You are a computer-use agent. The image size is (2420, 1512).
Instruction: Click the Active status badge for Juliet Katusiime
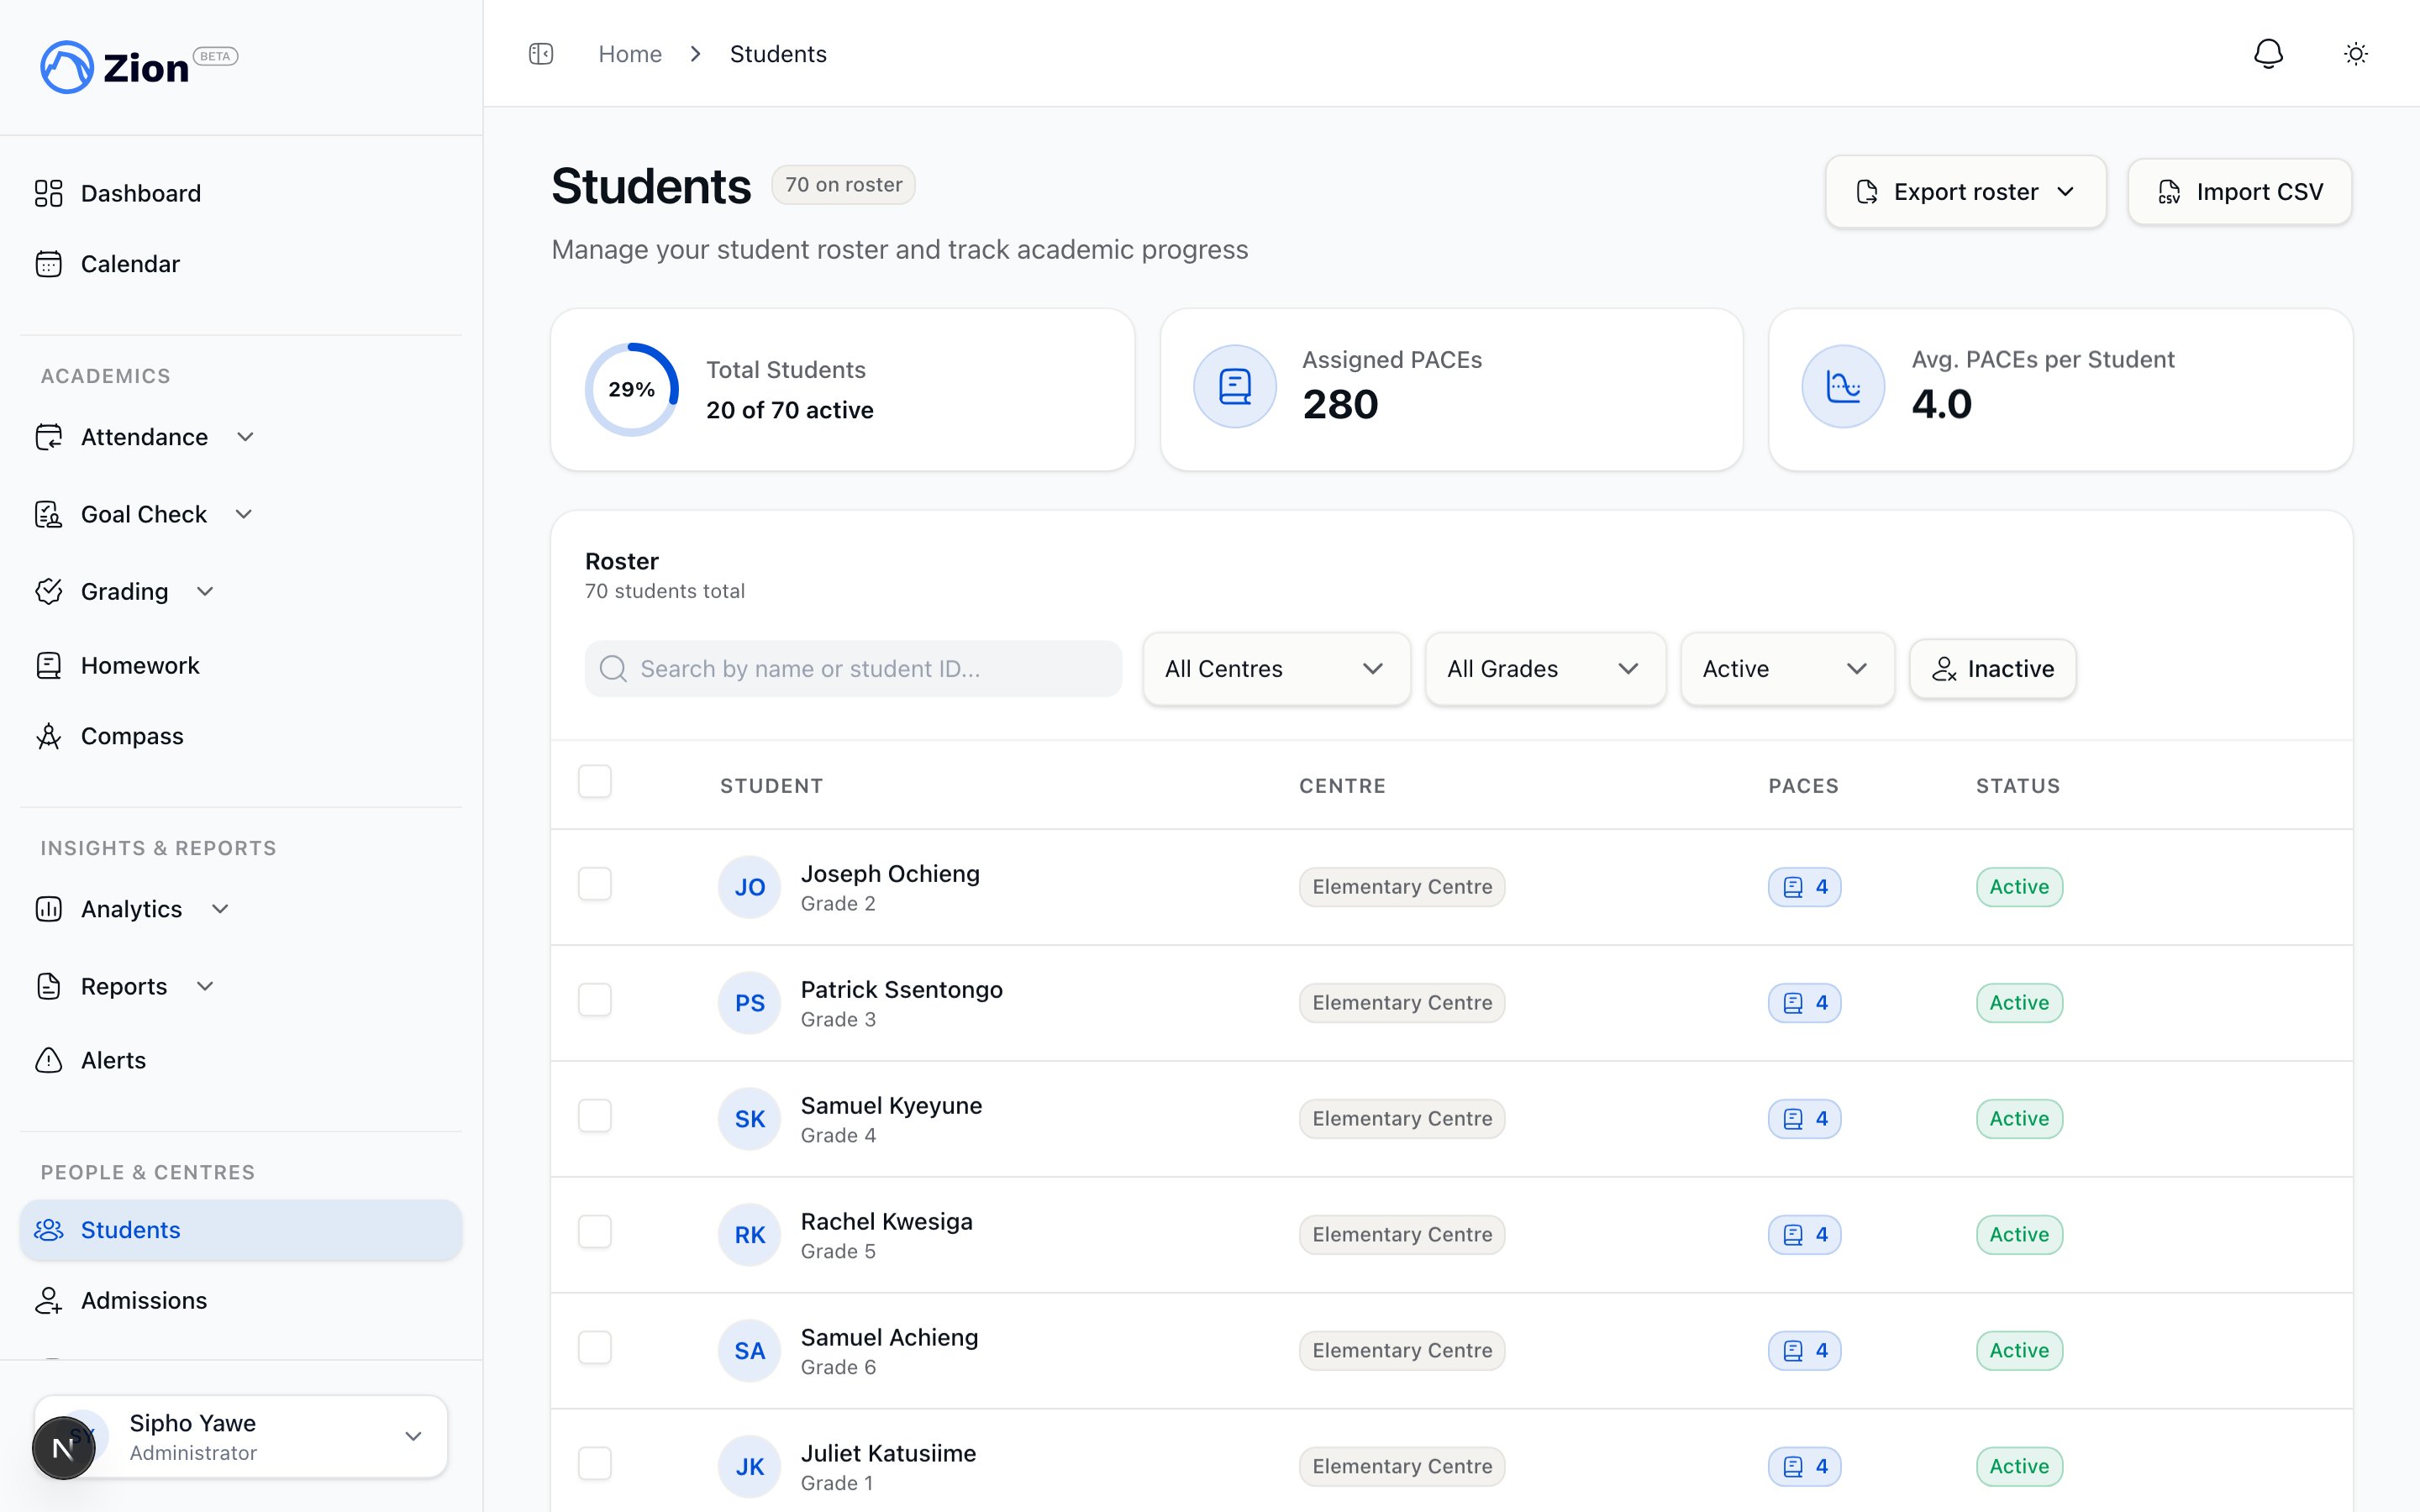(2019, 1467)
